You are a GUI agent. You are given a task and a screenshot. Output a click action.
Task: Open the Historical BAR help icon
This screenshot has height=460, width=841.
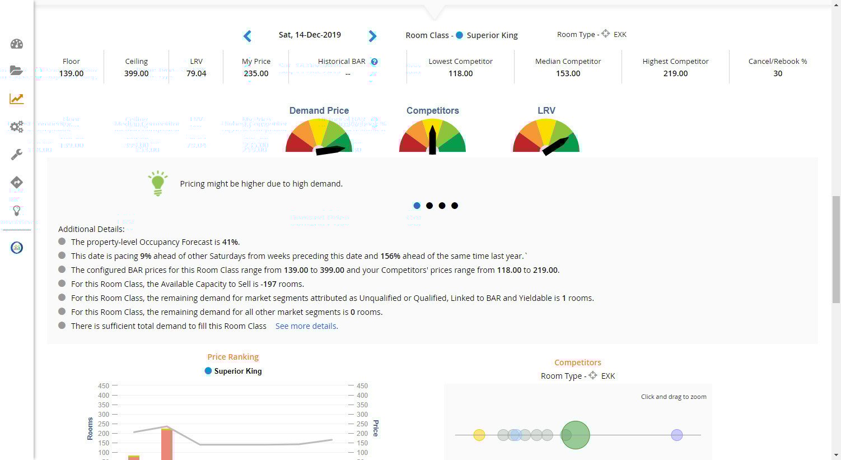374,62
